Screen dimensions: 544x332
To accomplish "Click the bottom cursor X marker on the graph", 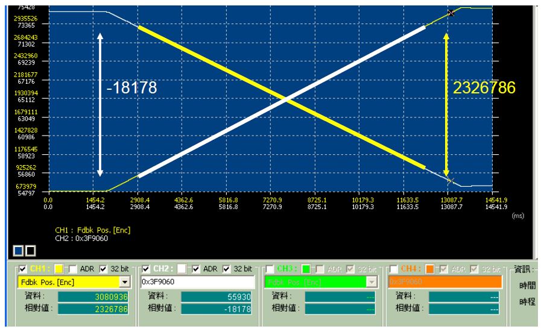I will click(x=450, y=180).
